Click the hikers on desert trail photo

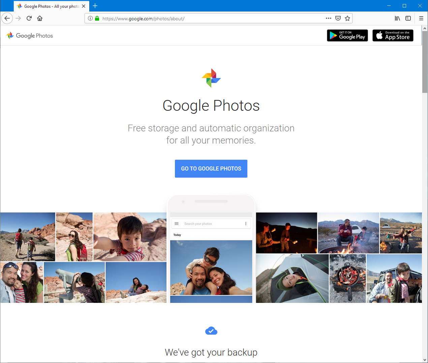click(x=28, y=237)
